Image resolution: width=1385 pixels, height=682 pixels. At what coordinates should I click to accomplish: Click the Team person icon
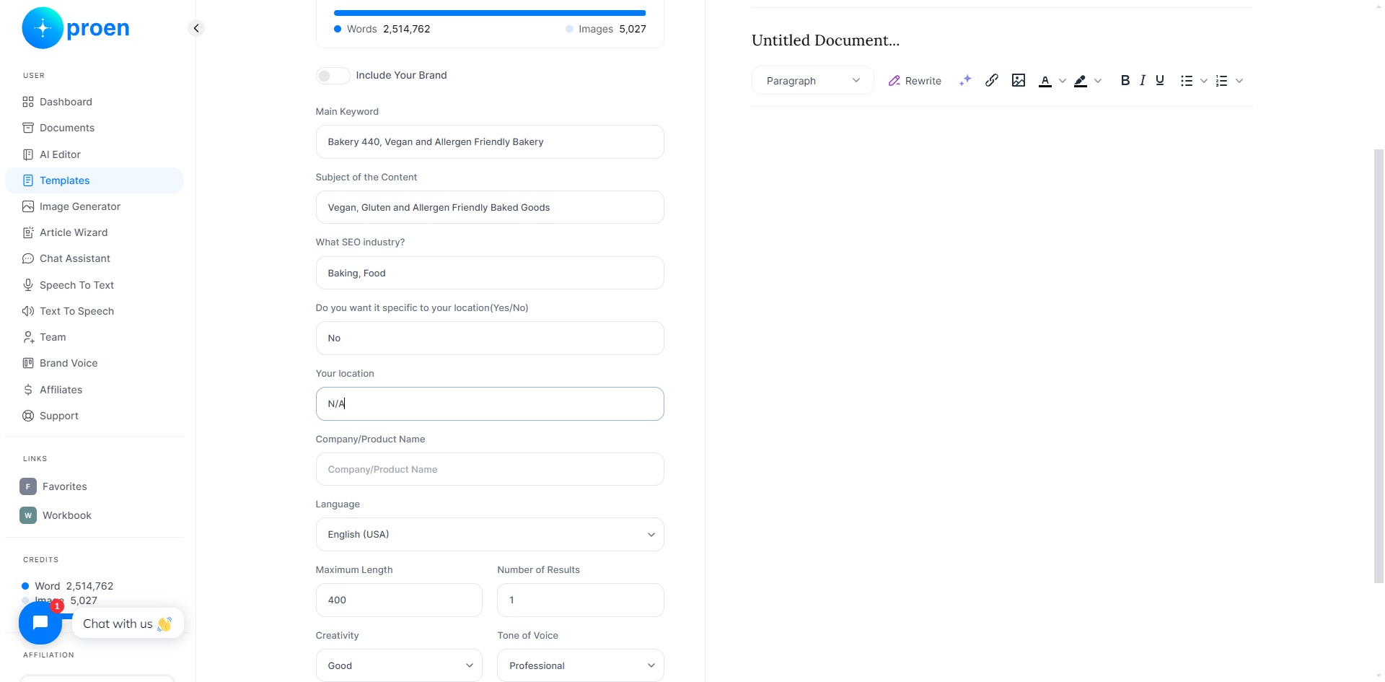[28, 337]
